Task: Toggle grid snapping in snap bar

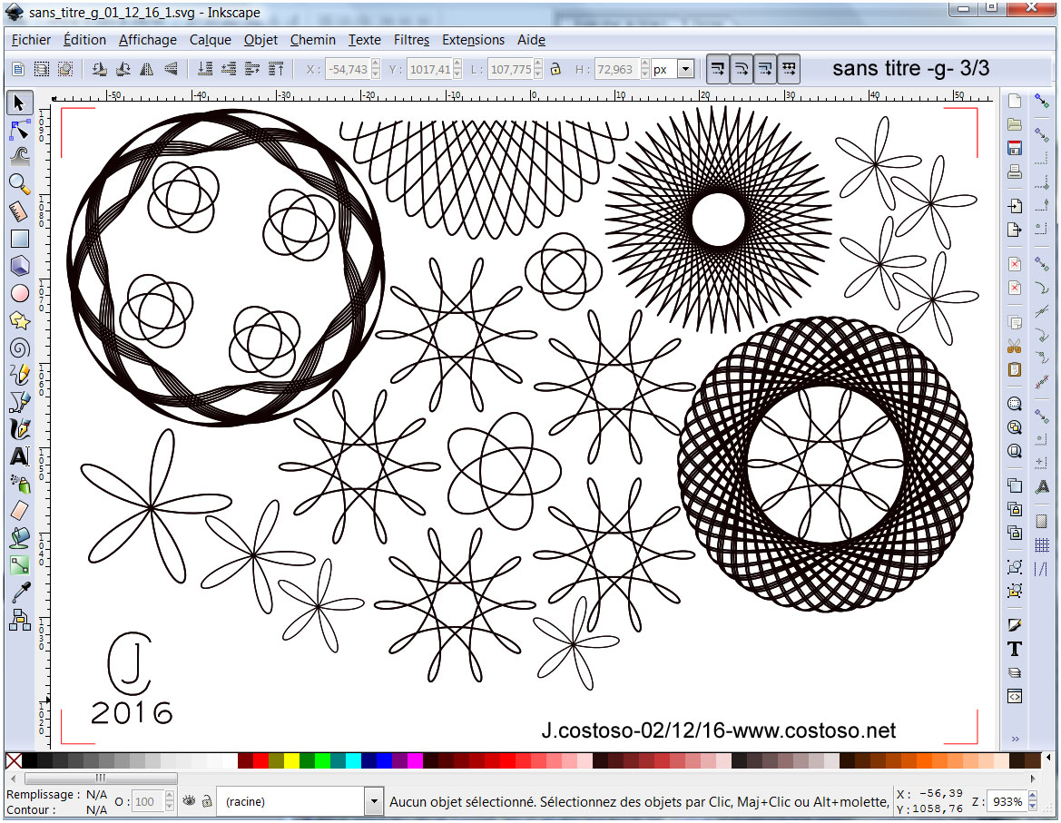Action: (1042, 545)
